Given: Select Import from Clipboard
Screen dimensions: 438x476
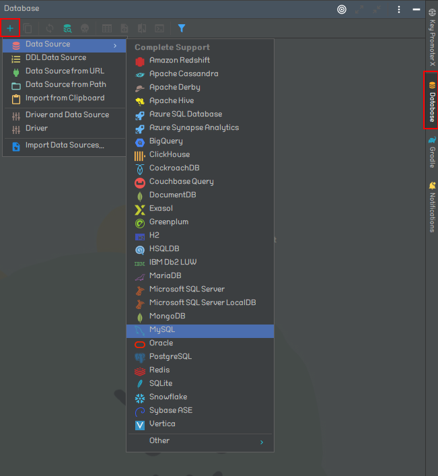Looking at the screenshot, I should (x=65, y=98).
